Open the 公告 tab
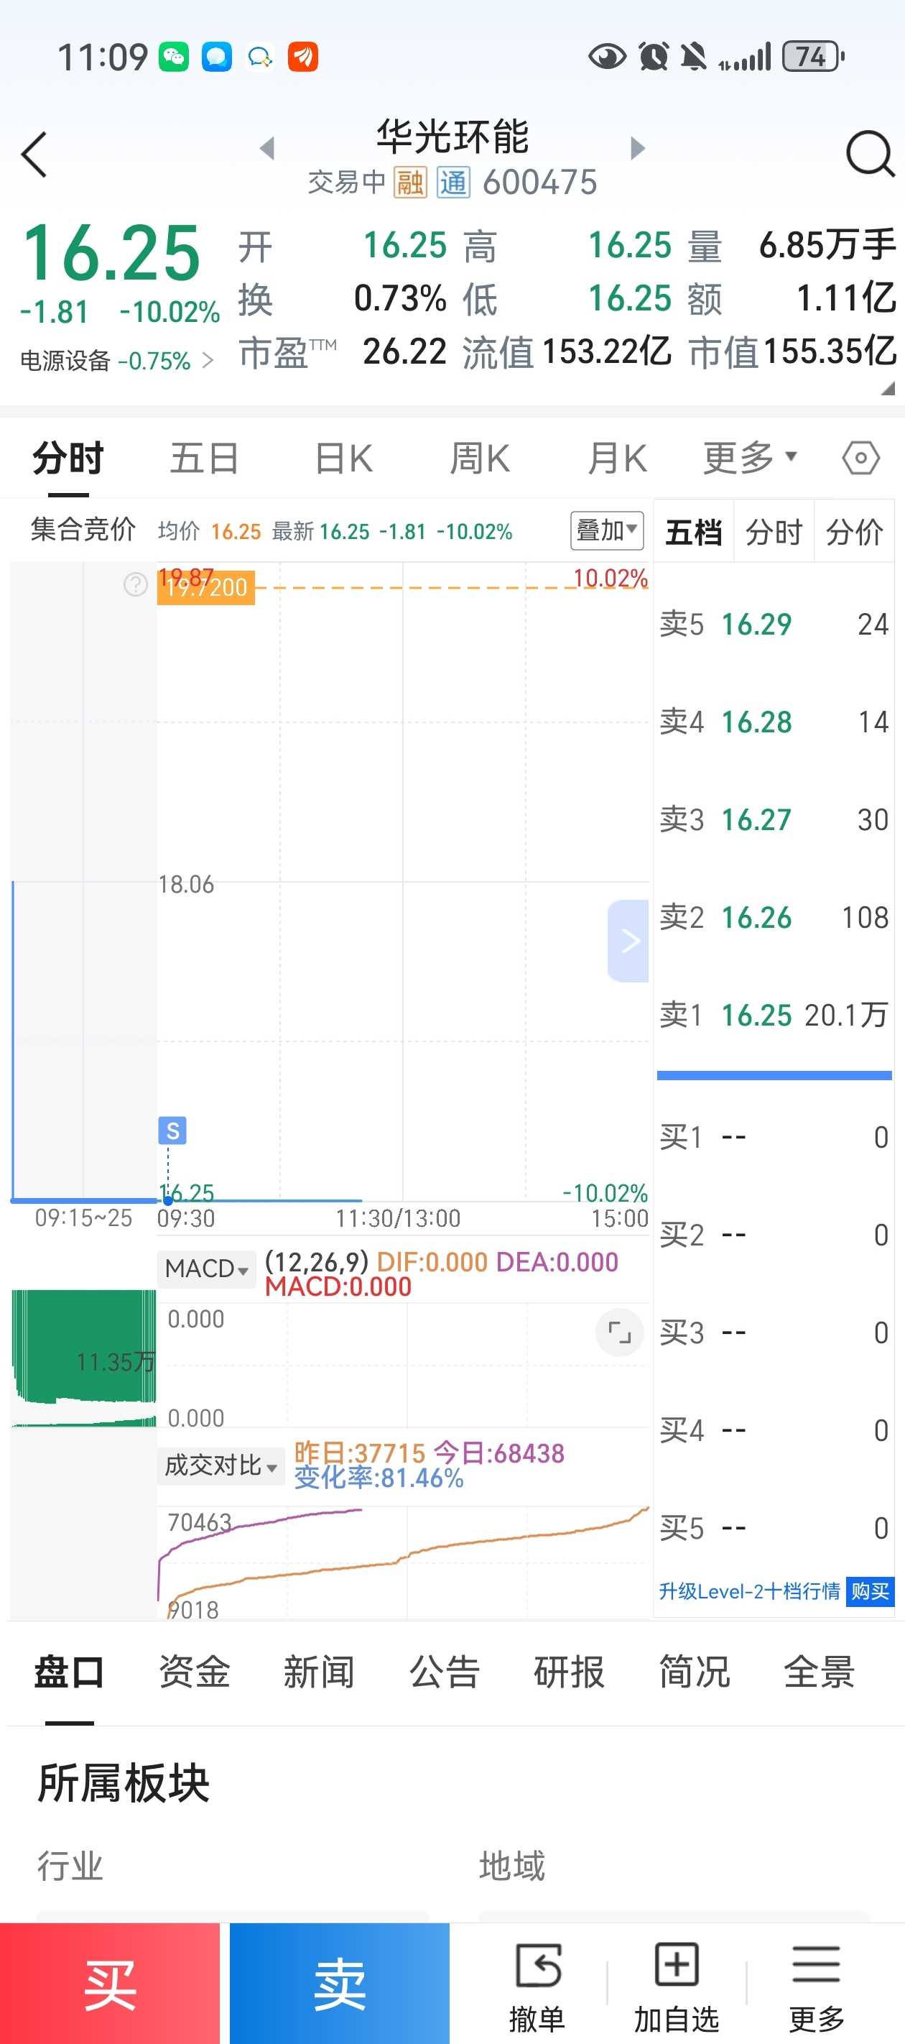This screenshot has width=905, height=2044. coord(444,1672)
